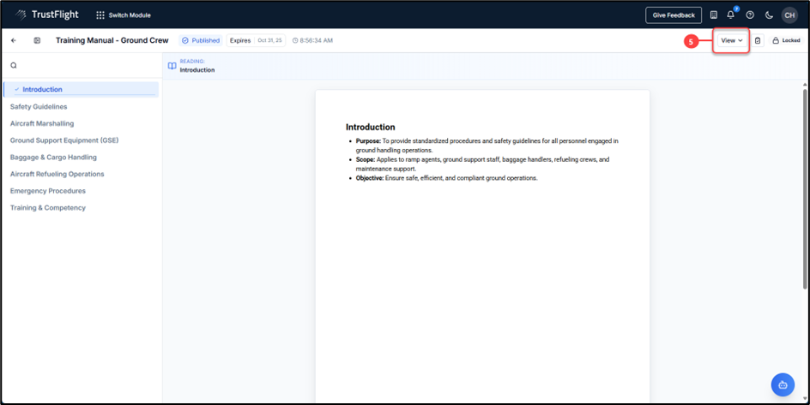Click the back arrow icon
Viewport: 810px width, 405px height.
pos(14,40)
